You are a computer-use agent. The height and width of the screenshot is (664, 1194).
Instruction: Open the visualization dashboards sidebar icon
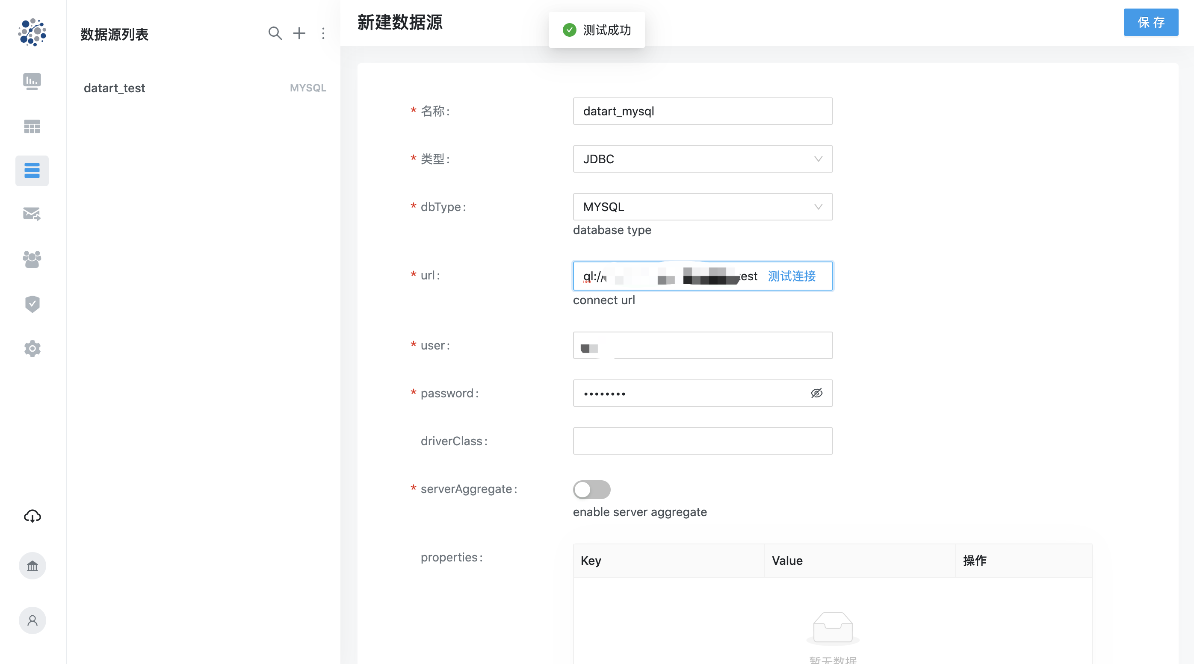click(x=32, y=82)
